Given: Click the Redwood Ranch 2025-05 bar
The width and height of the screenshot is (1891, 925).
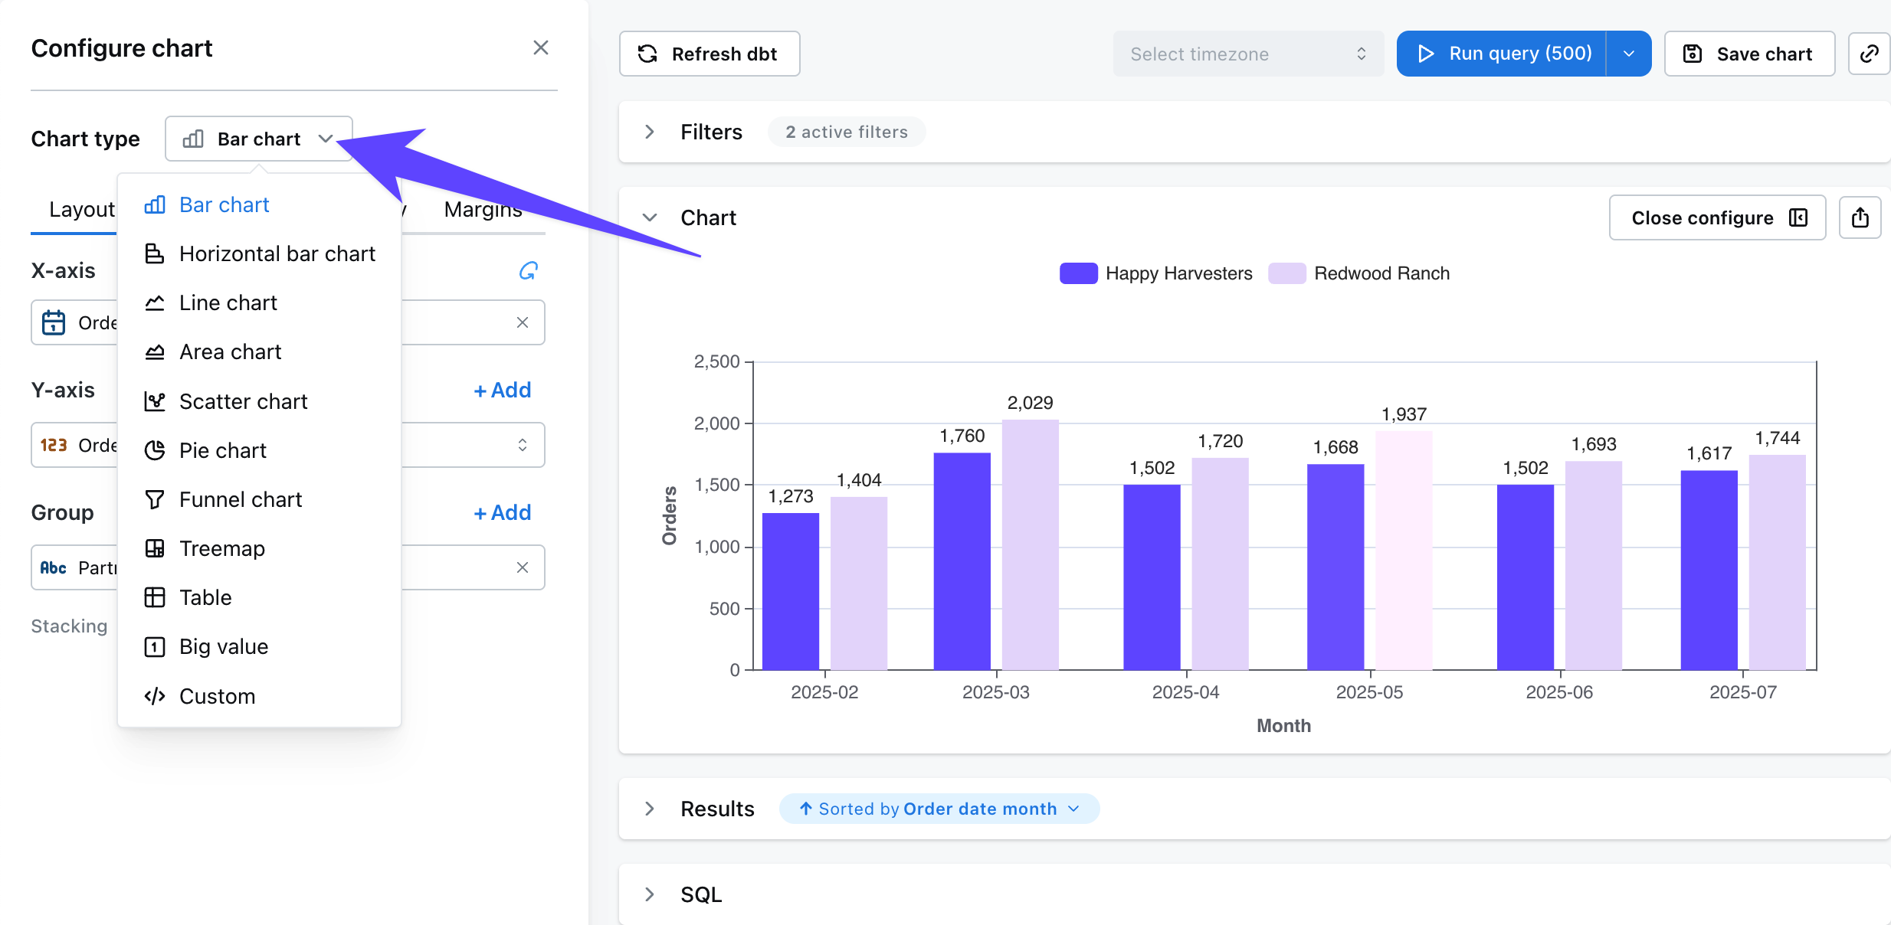Looking at the screenshot, I should [1403, 551].
